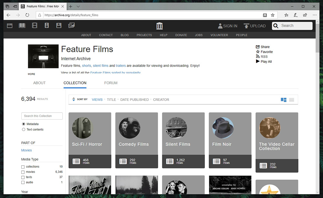Go back to previous page in browser
The width and height of the screenshot is (323, 198).
click(8, 15)
